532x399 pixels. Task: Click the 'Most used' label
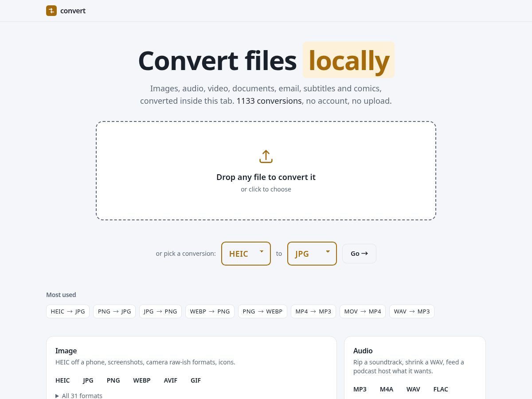point(61,295)
